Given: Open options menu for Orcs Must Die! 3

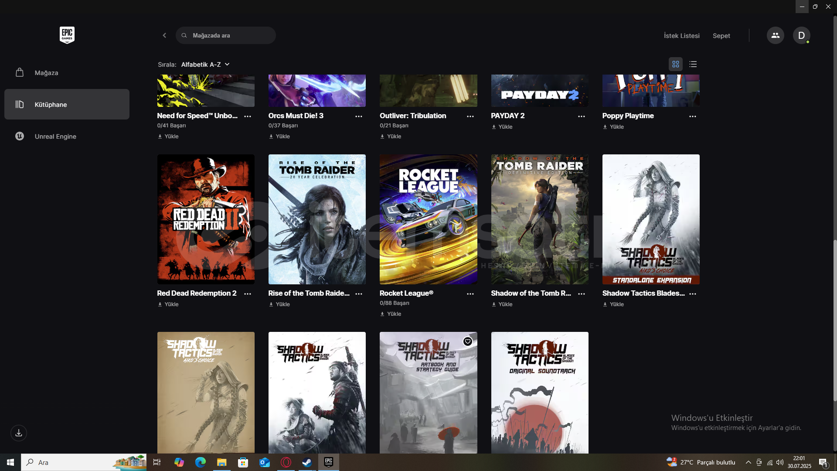Looking at the screenshot, I should [x=359, y=116].
